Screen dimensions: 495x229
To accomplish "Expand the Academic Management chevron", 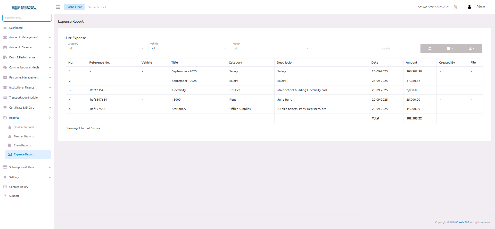I will click(50, 37).
